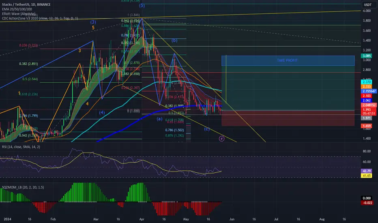Click the 2.048152 price label
The height and width of the screenshot is (223, 378).
click(369, 105)
